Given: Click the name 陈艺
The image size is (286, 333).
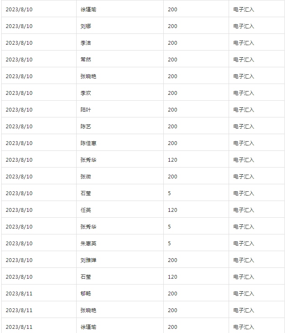Looking at the screenshot, I should 86,127.
